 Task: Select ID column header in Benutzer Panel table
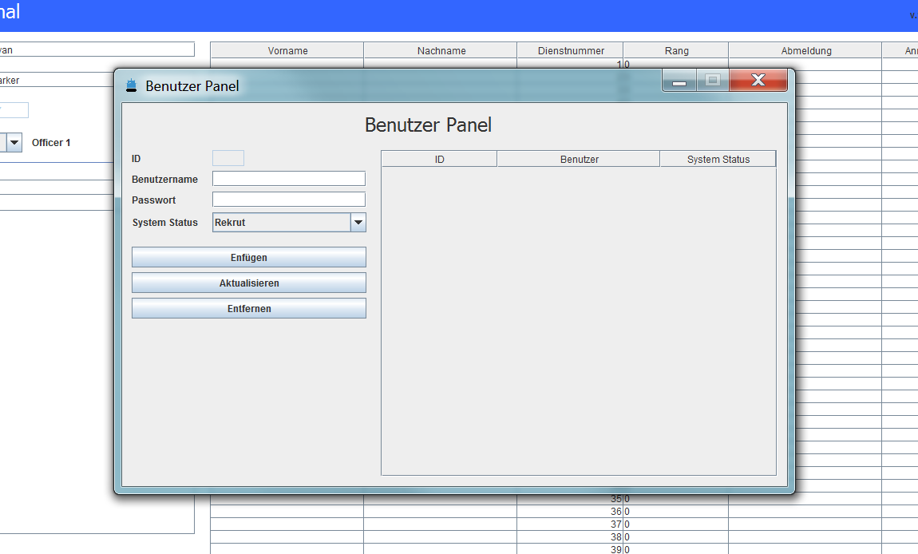coord(439,160)
